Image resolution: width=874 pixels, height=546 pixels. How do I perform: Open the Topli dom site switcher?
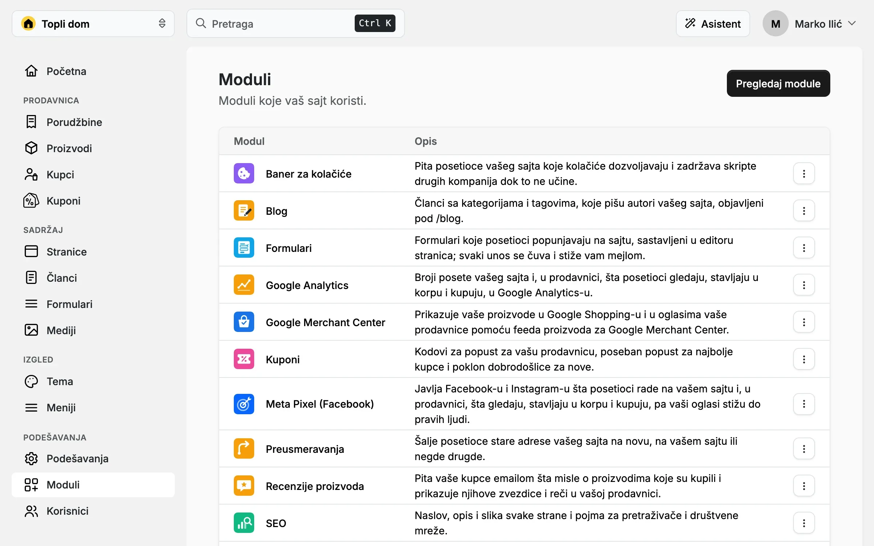pos(93,24)
